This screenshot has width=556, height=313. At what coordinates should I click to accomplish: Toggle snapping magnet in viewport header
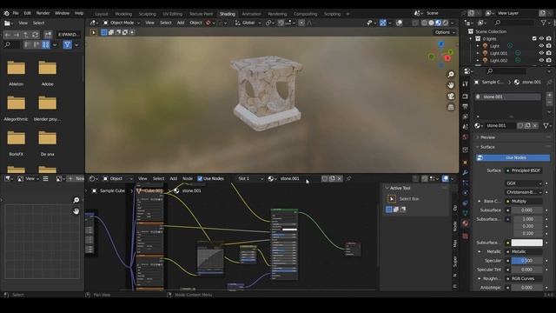click(281, 23)
